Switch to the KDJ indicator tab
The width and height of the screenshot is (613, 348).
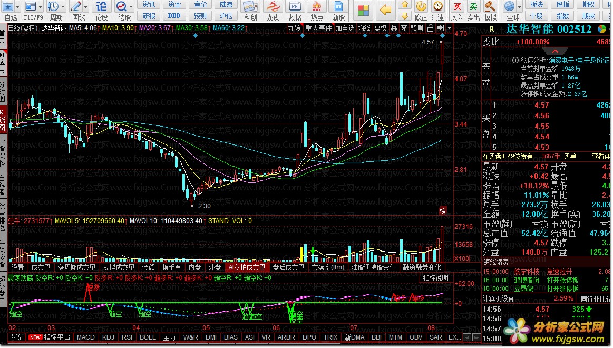(108, 337)
